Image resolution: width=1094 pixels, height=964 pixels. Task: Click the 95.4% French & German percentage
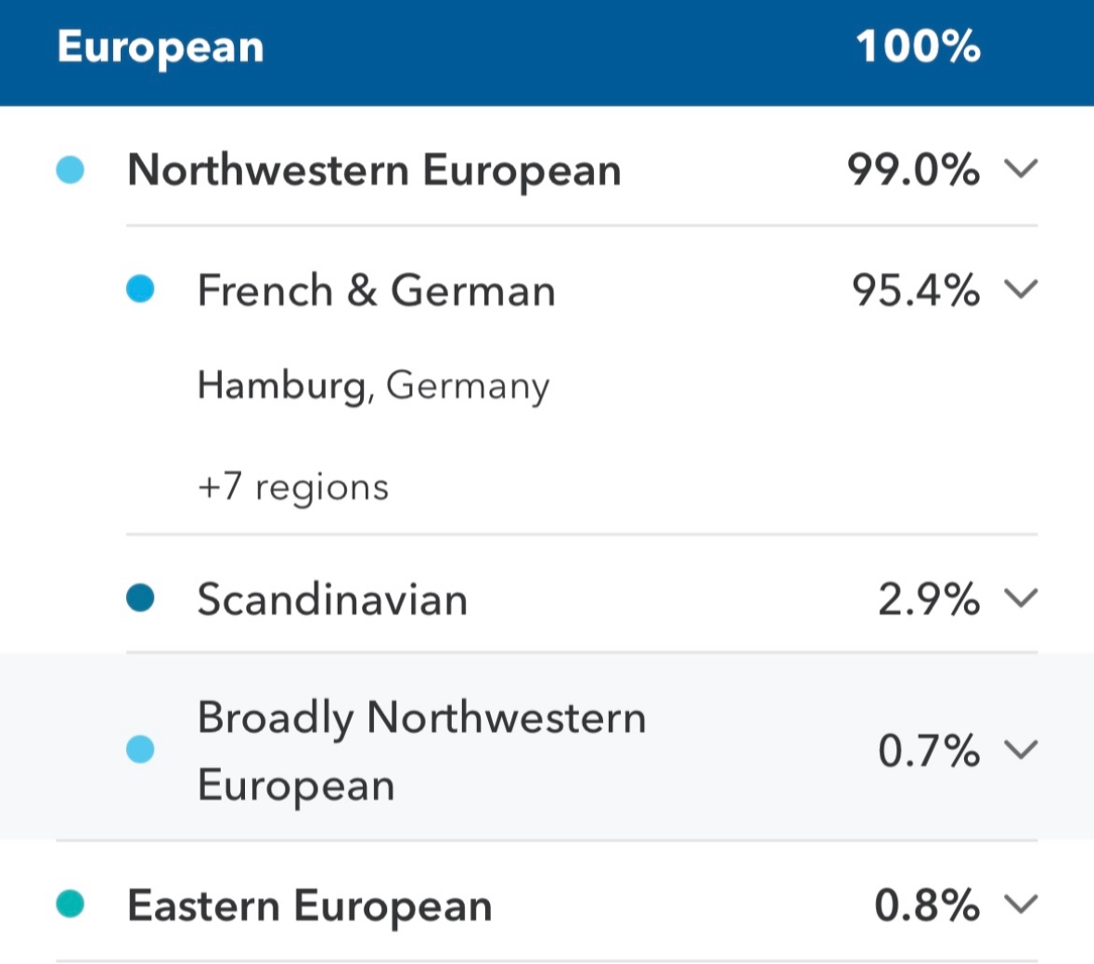click(915, 290)
